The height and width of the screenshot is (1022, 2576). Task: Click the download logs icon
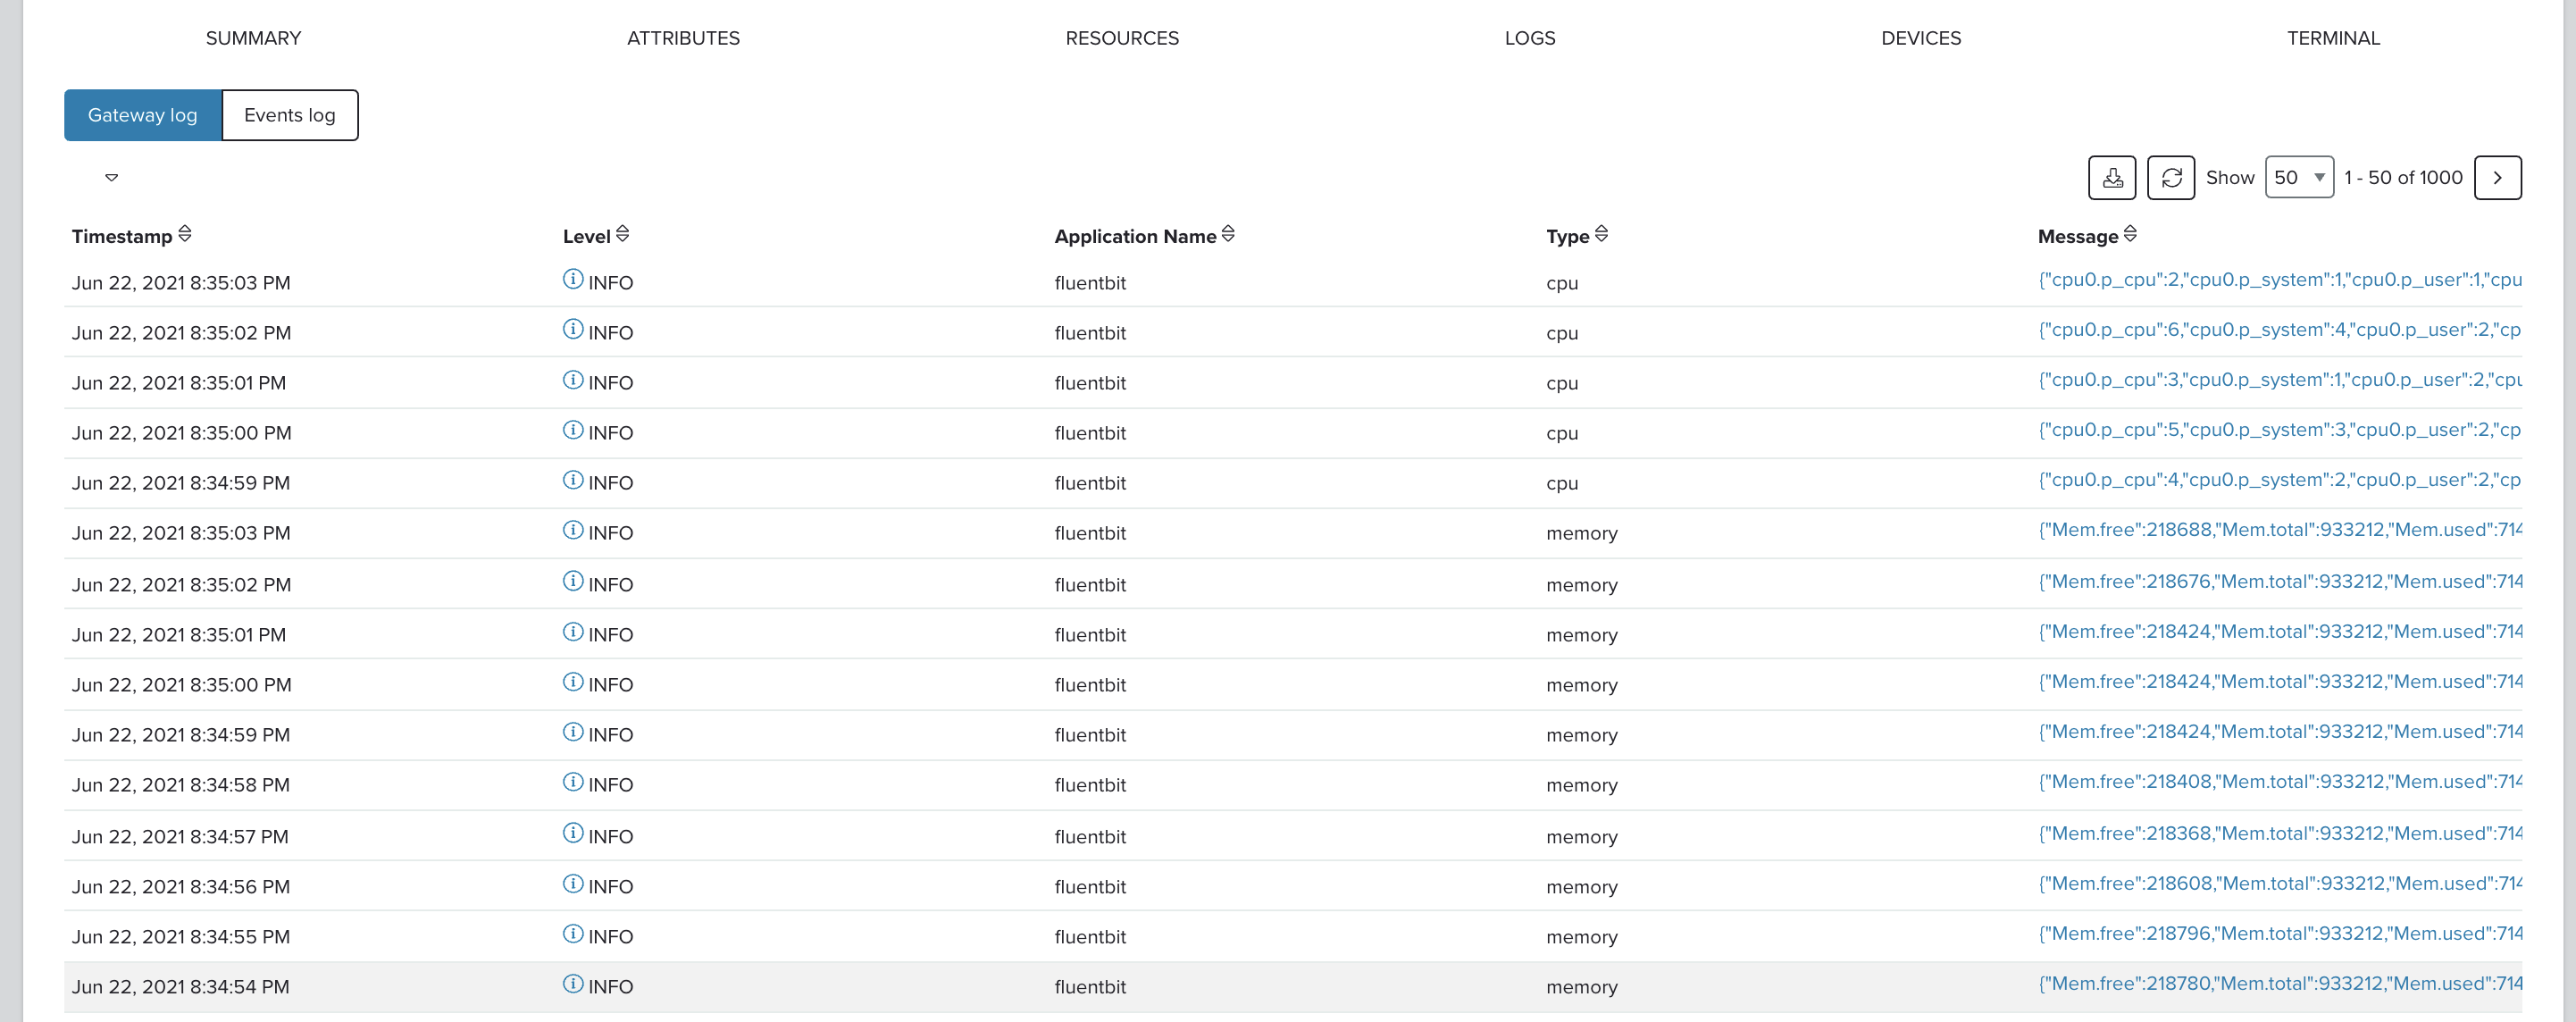[2112, 178]
